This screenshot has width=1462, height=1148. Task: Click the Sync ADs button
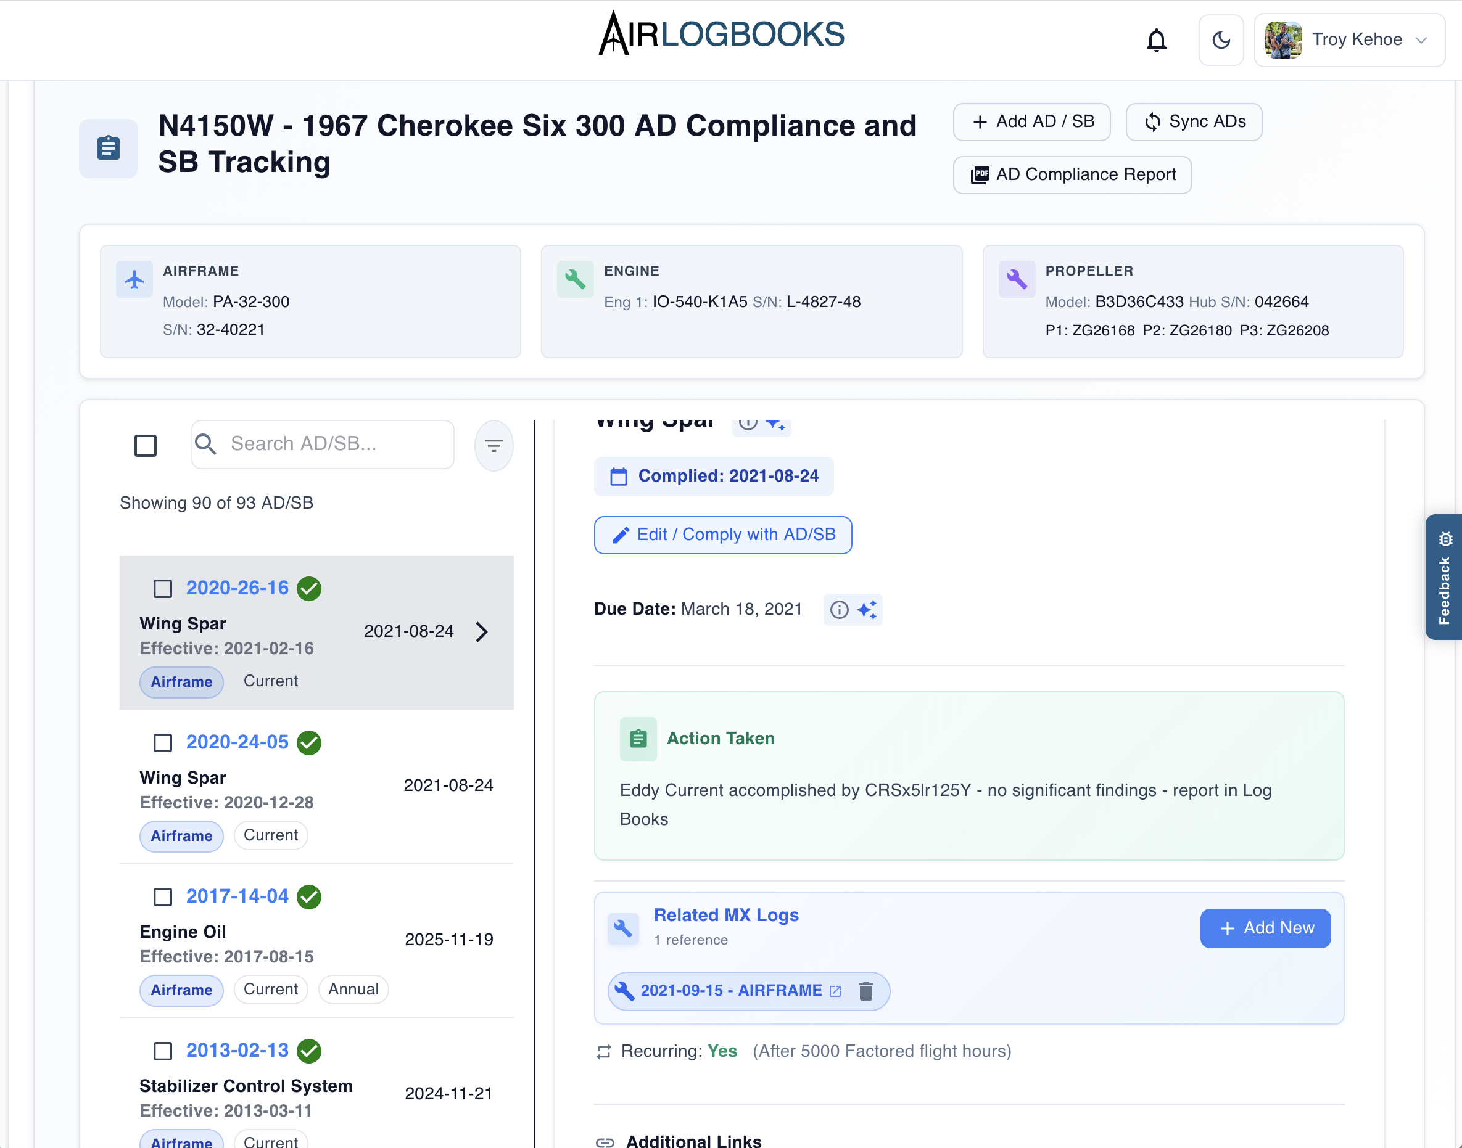[1194, 121]
